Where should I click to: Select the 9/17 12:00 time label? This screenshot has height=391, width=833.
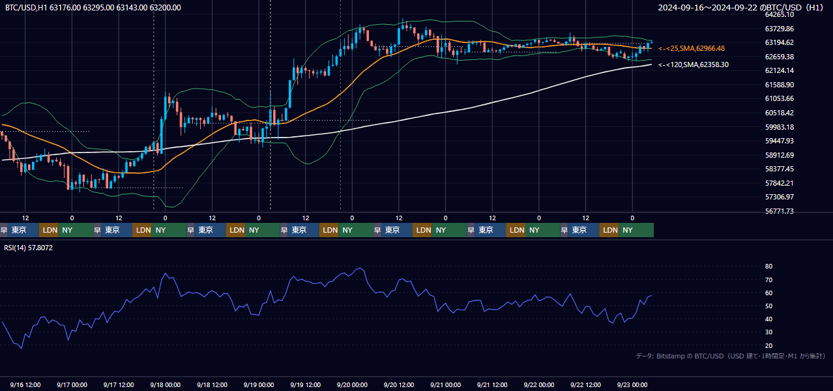coord(119,384)
